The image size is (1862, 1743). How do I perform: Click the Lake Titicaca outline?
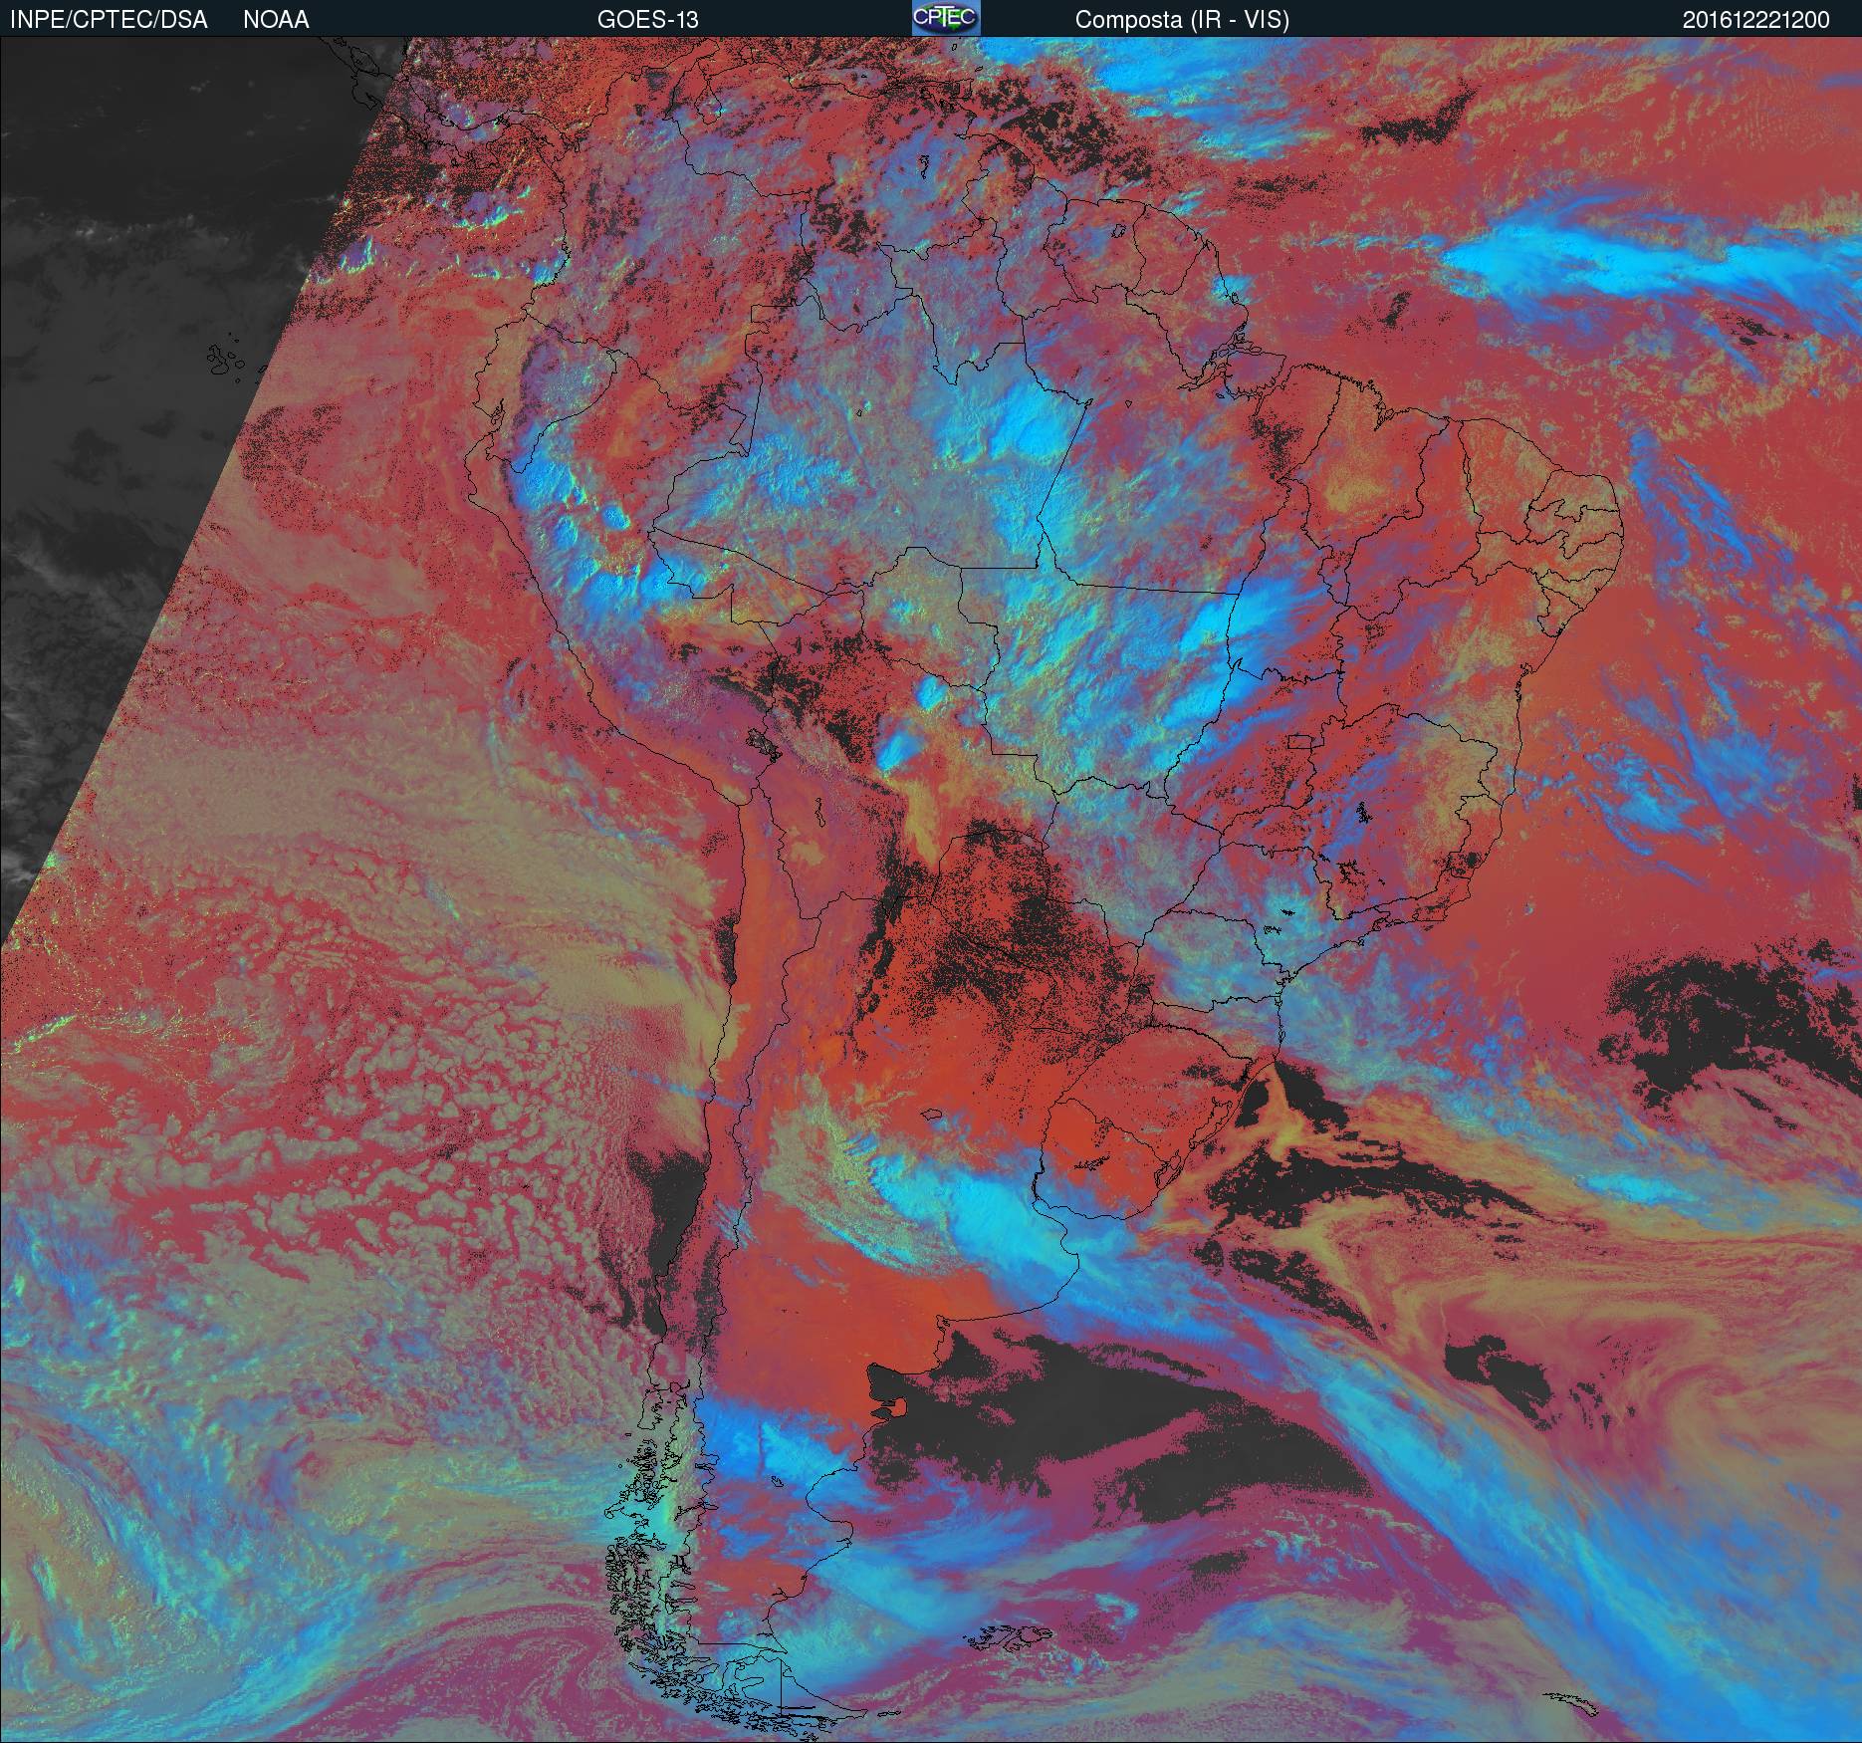pos(763,744)
